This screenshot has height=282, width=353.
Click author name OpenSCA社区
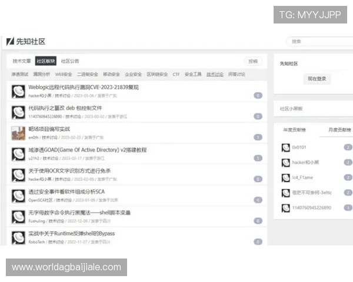click(41, 200)
